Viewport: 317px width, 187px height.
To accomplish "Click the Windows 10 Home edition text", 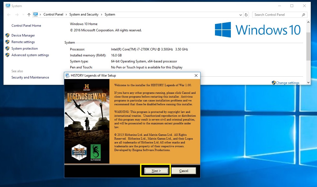I will (84, 24).
